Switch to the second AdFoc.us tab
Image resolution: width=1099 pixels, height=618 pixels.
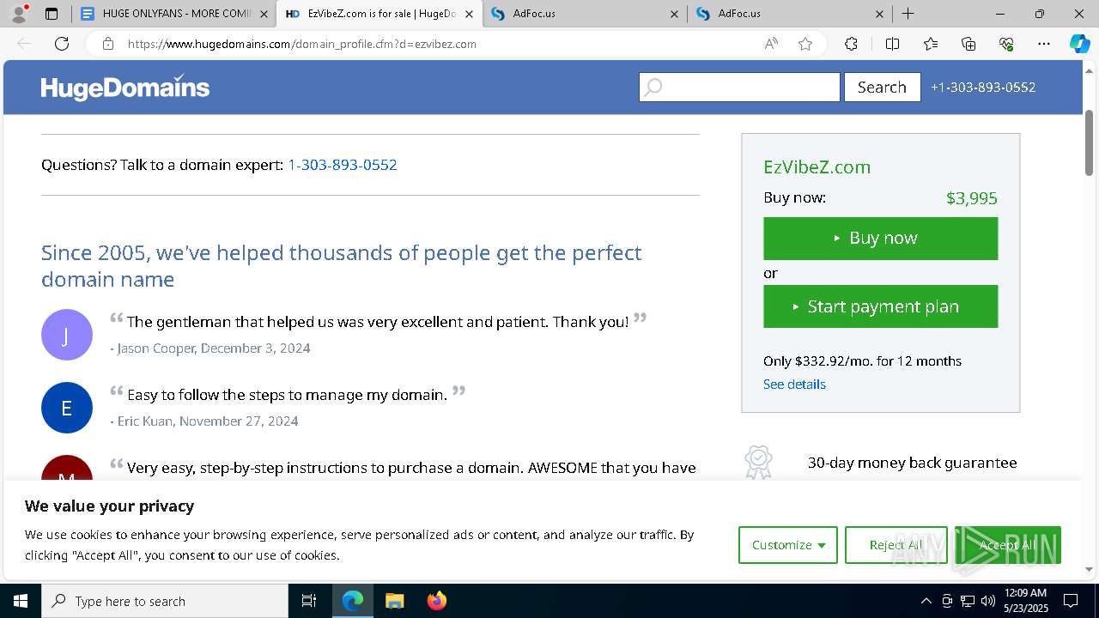coord(790,14)
